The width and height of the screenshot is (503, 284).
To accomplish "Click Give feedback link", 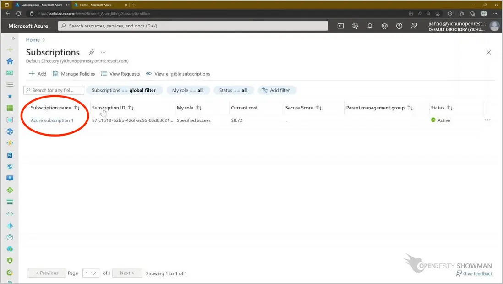I will pyautogui.click(x=474, y=274).
